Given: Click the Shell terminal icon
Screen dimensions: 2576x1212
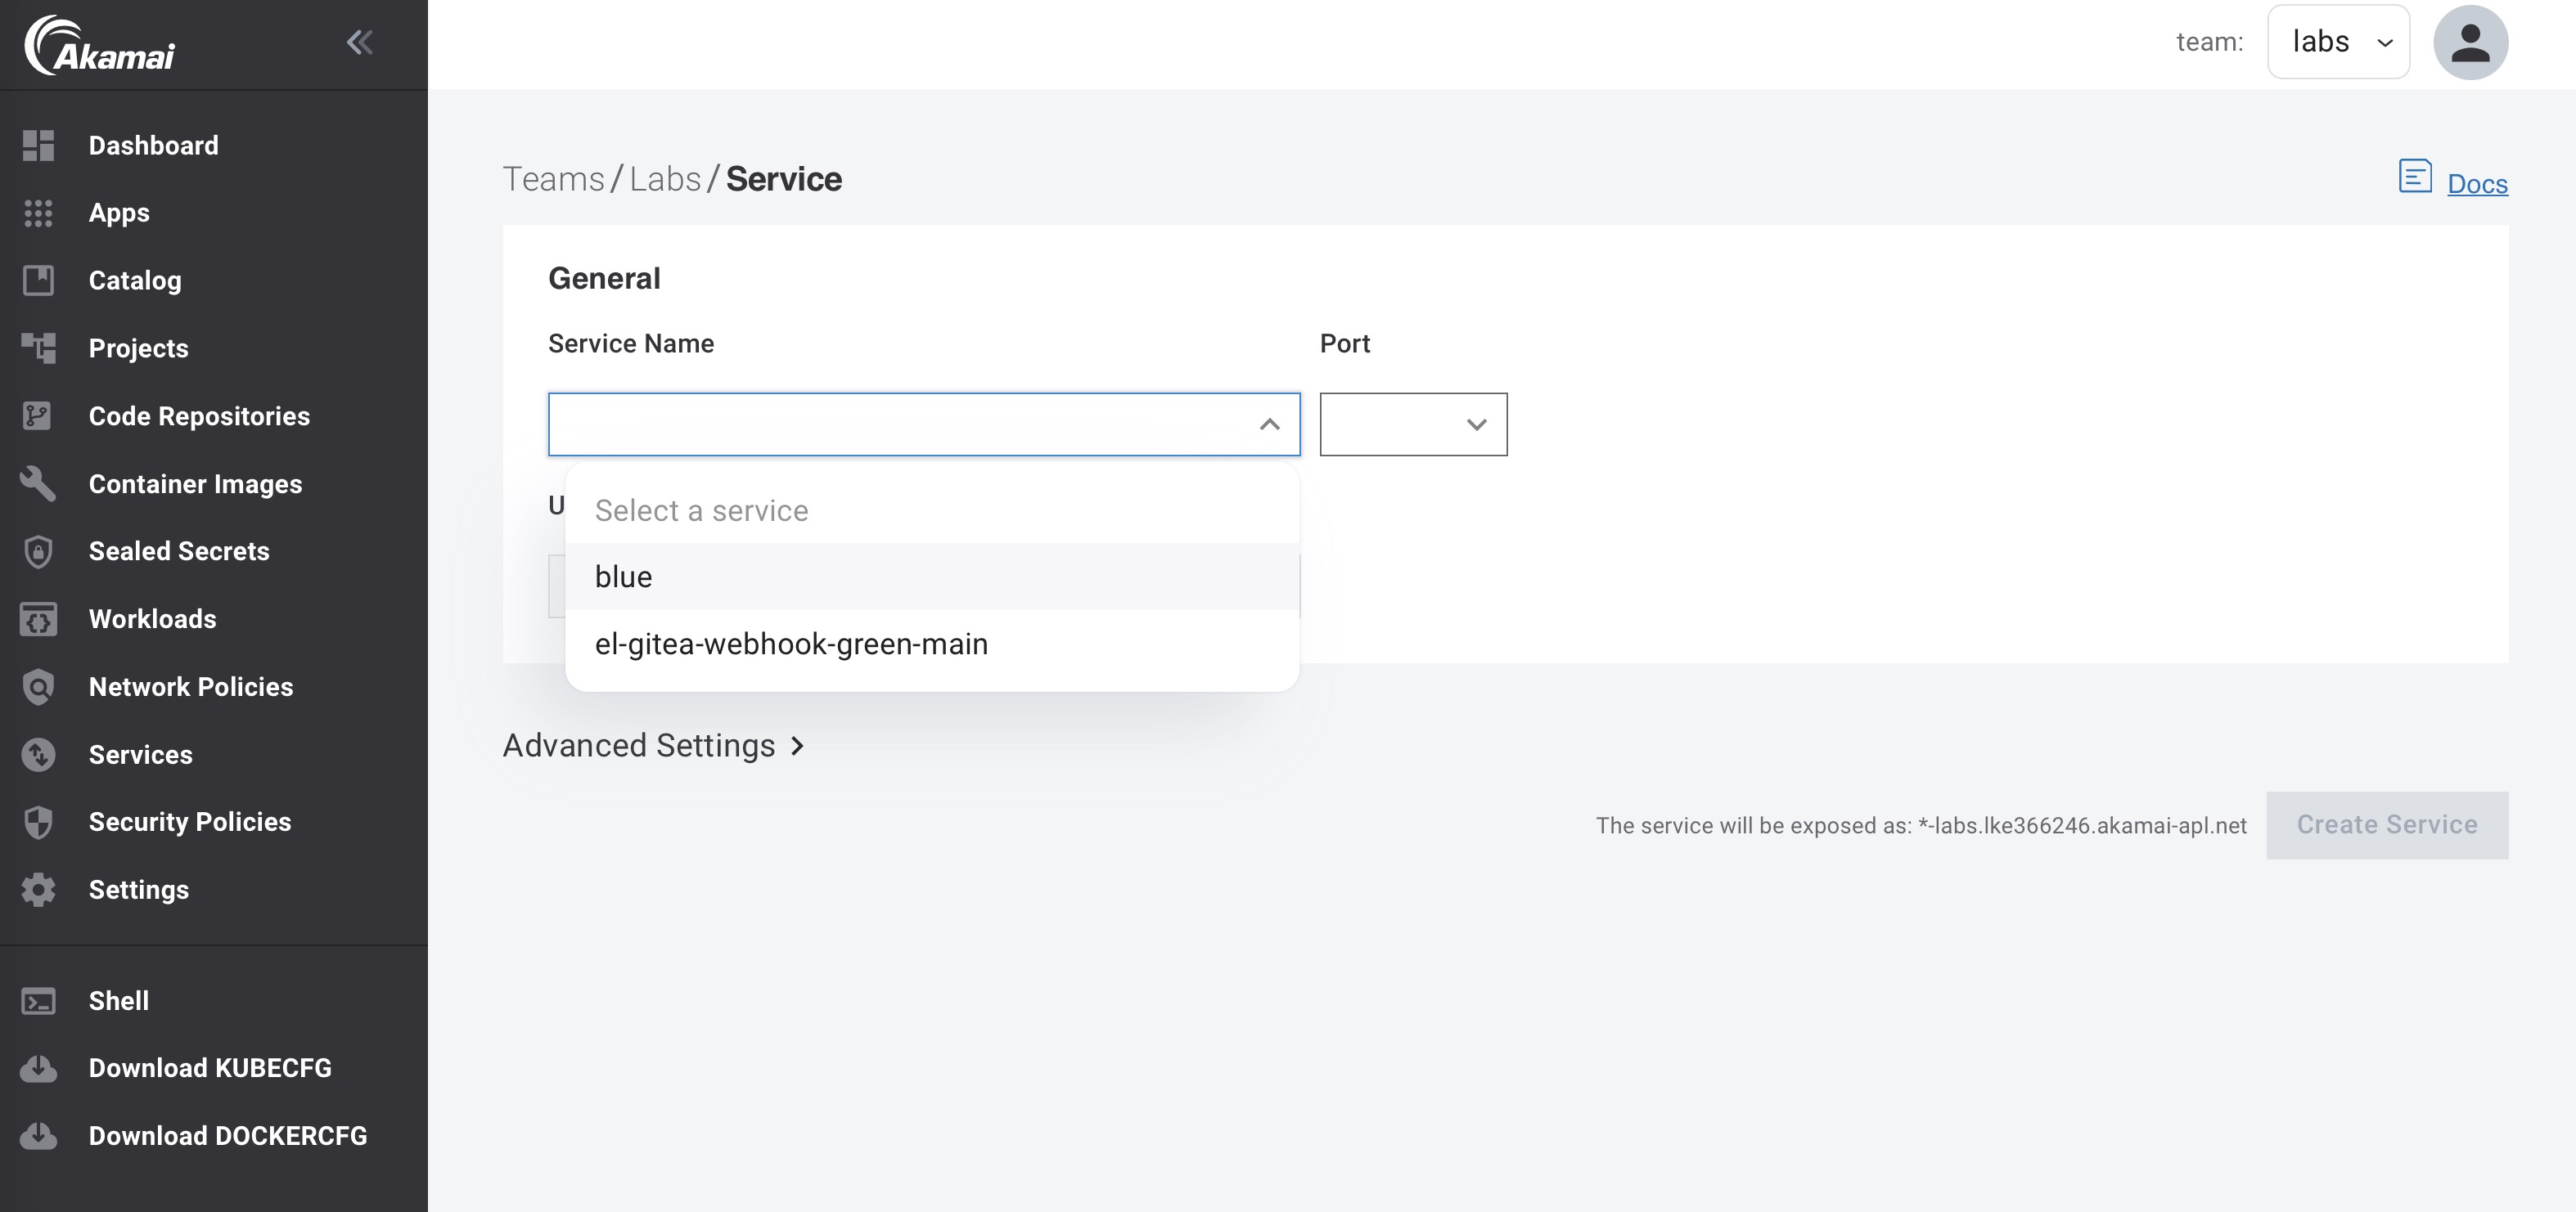Looking at the screenshot, I should pos(38,1001).
